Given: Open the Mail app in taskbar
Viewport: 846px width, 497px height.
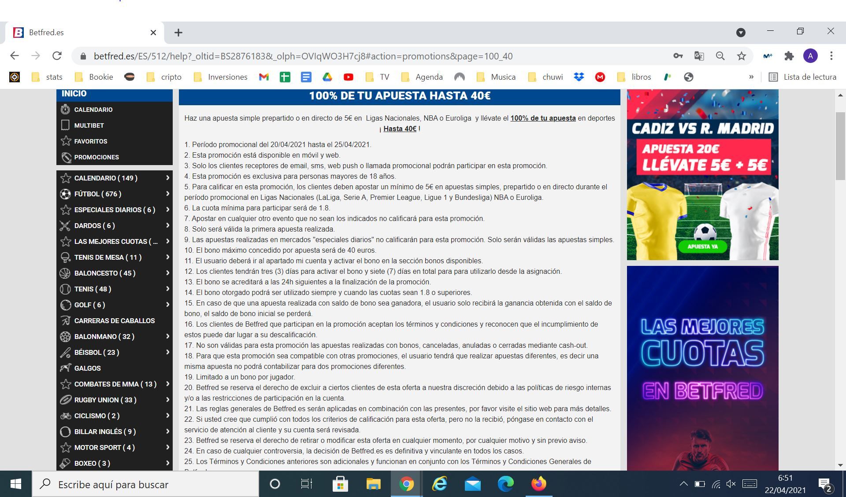Looking at the screenshot, I should click(x=472, y=484).
